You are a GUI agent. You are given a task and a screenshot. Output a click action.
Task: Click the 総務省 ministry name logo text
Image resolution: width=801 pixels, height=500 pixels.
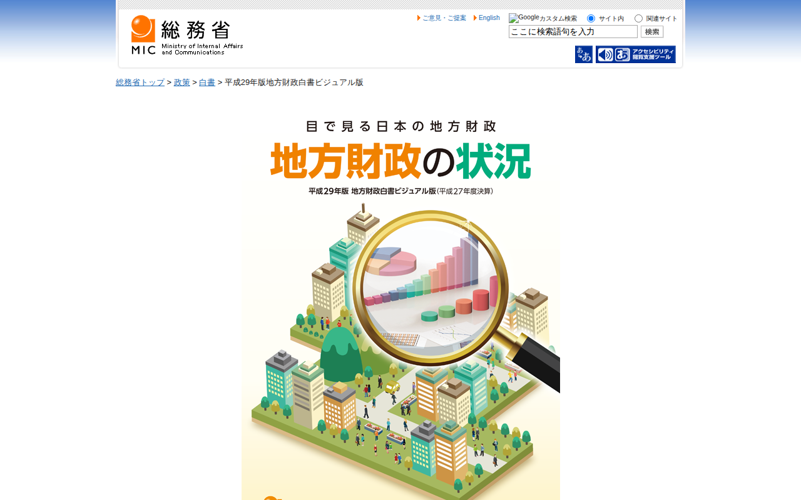coord(196,30)
